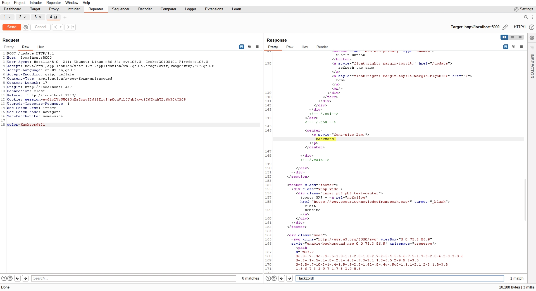Viewport: 536px width, 291px height.
Task: Click the edit target pencil icon
Action: pyautogui.click(x=505, y=27)
